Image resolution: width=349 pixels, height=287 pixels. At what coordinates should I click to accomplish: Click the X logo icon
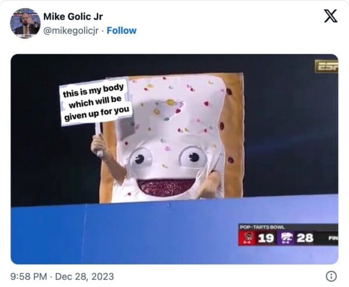330,16
